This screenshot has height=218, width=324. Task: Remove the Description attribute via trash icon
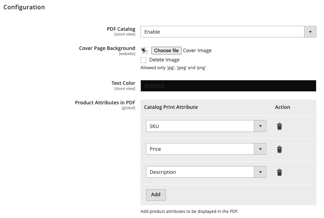[279, 173]
